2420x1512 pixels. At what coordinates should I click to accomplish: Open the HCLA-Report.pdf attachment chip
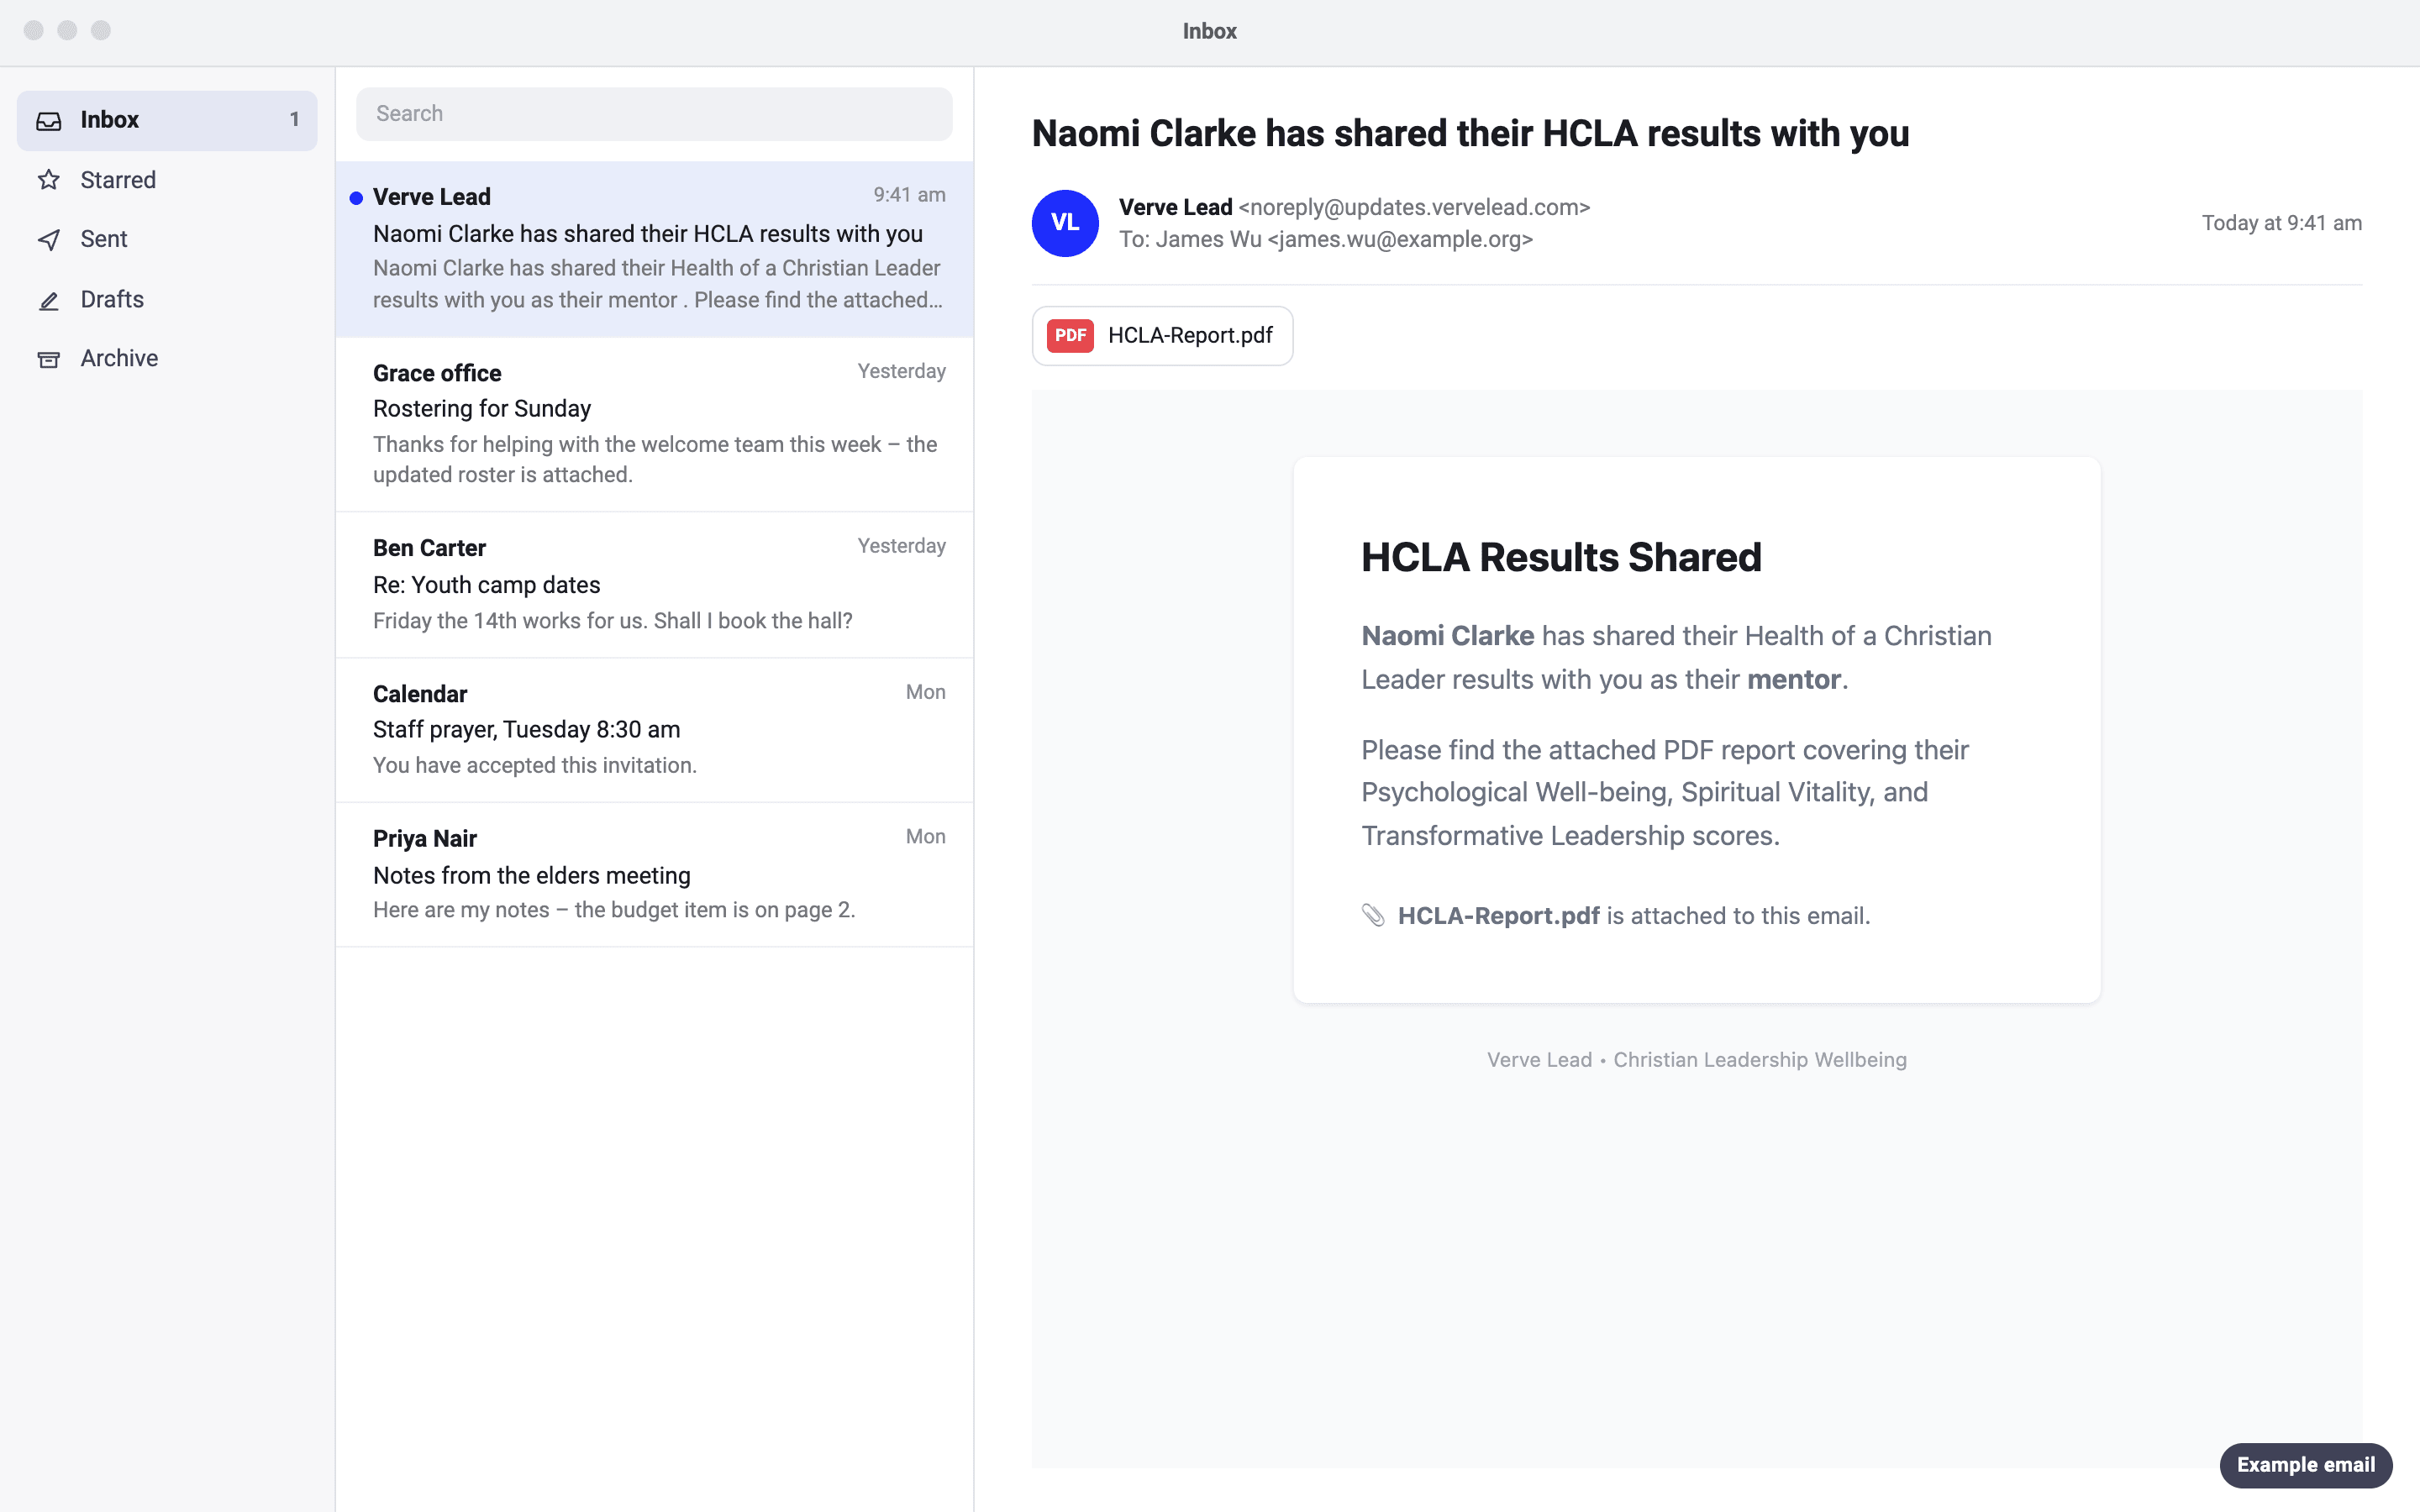click(x=1162, y=336)
